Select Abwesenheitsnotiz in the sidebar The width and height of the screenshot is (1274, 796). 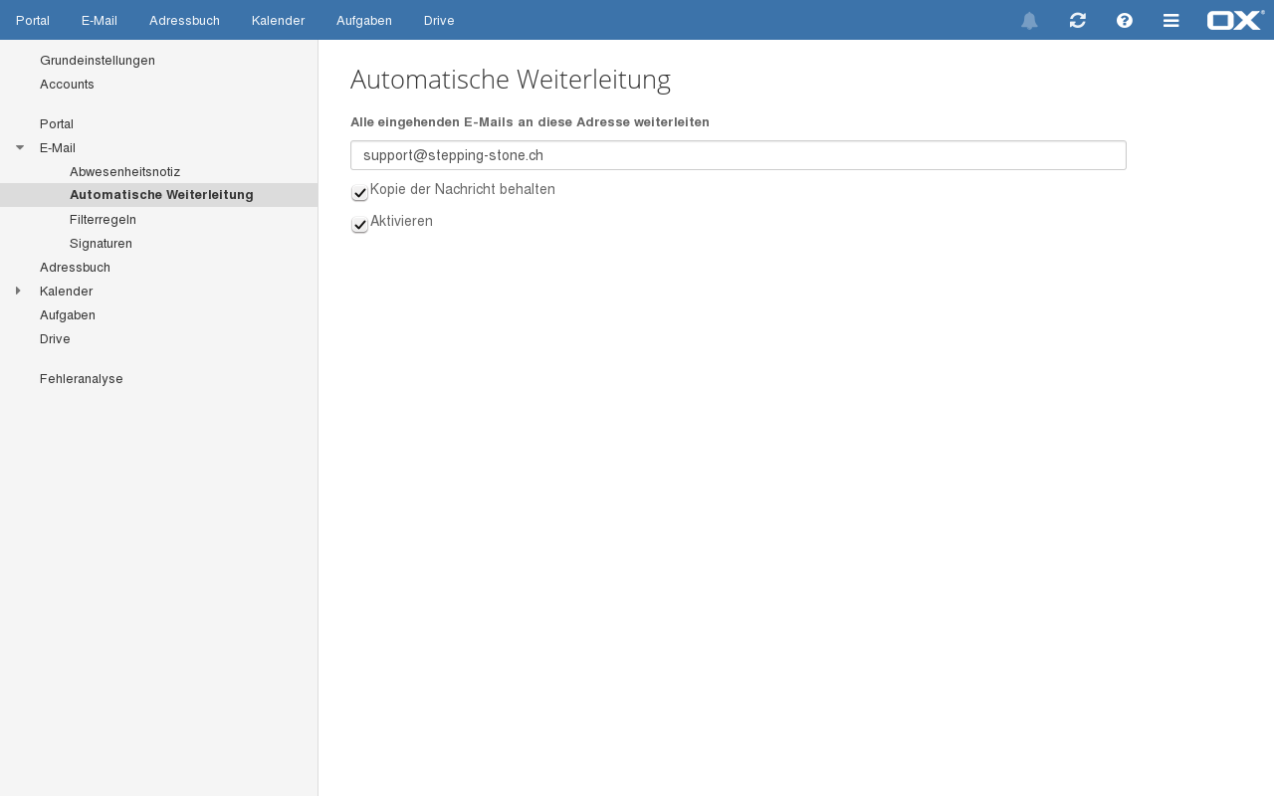click(x=124, y=171)
